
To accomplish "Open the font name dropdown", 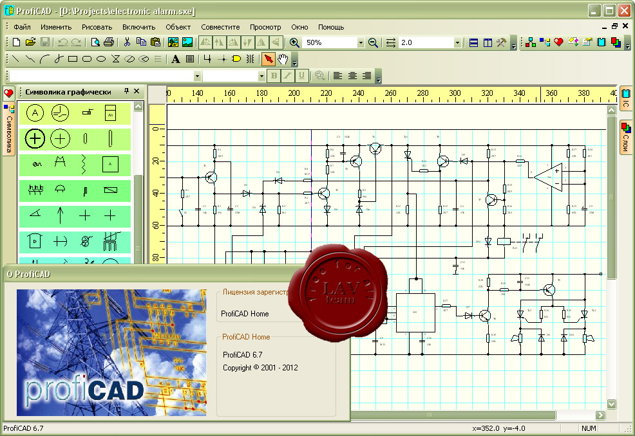I will (x=197, y=76).
